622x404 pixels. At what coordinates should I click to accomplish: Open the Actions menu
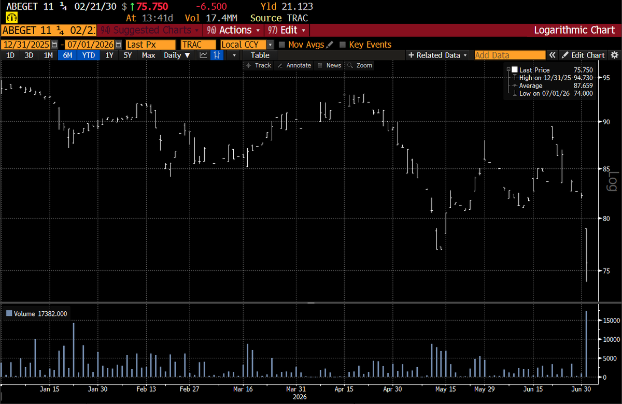[x=233, y=30]
